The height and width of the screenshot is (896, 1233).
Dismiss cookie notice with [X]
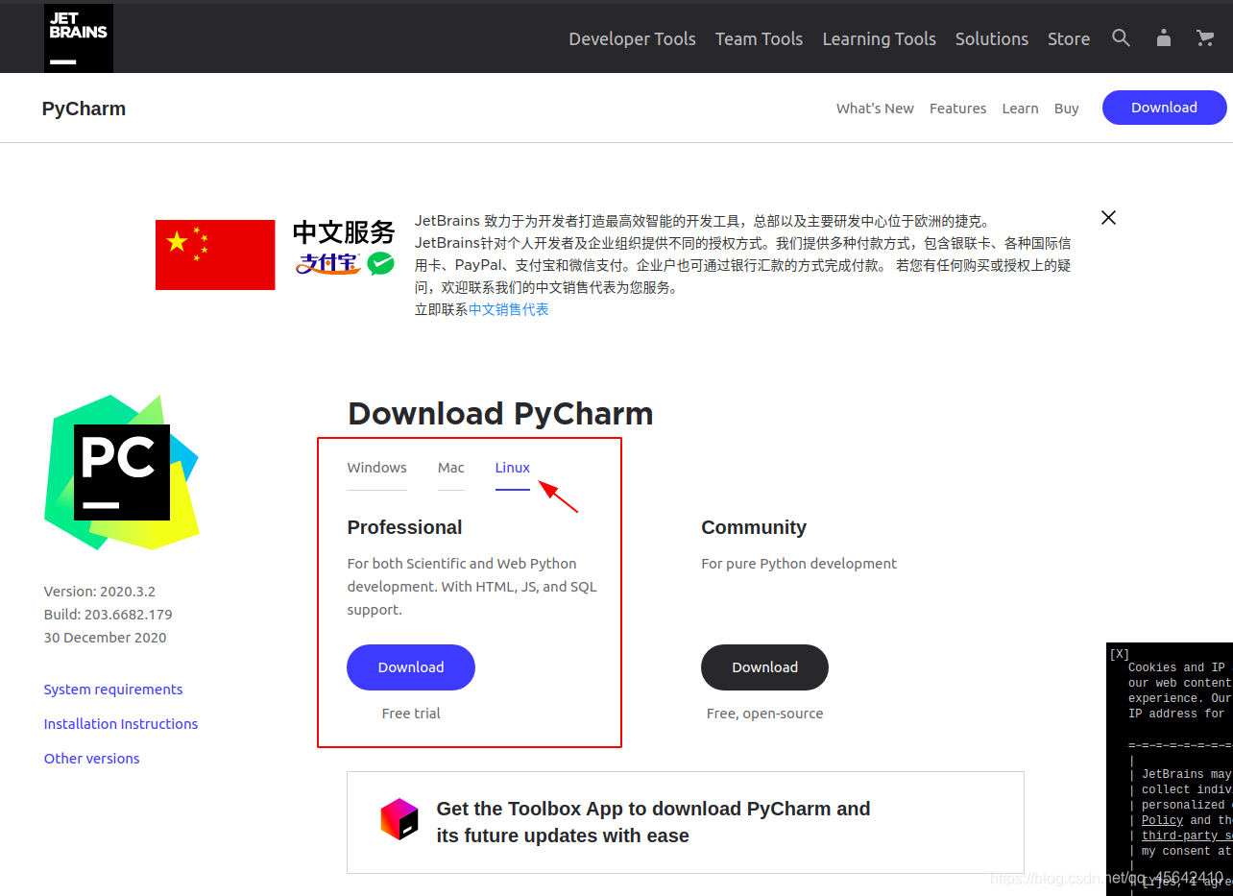pyautogui.click(x=1119, y=654)
